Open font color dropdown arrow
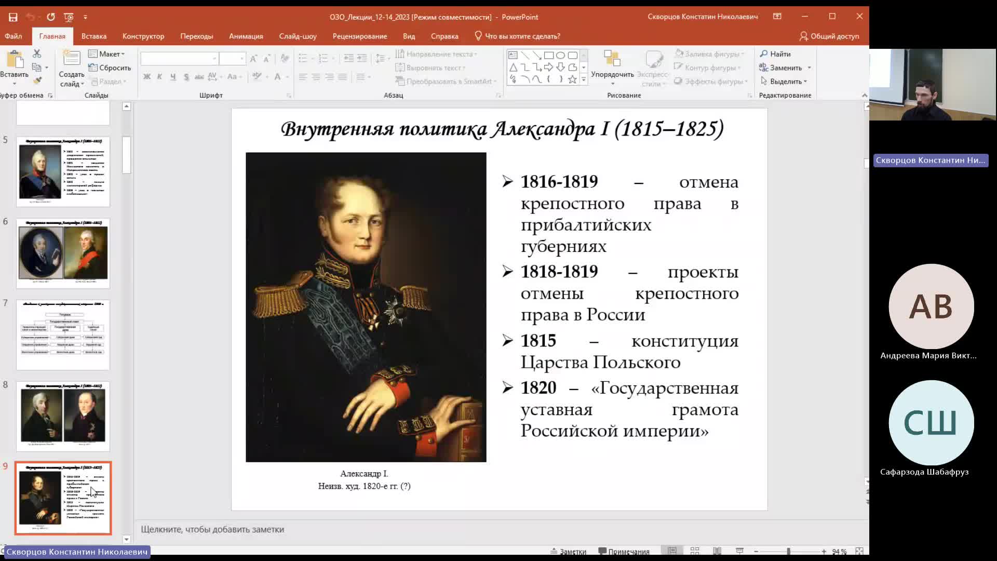Screen dimensions: 997x561 pos(287,77)
